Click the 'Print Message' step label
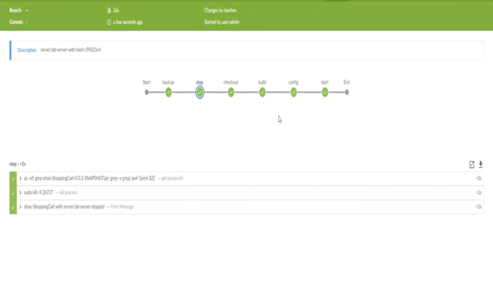The height and width of the screenshot is (308, 493). [x=122, y=207]
